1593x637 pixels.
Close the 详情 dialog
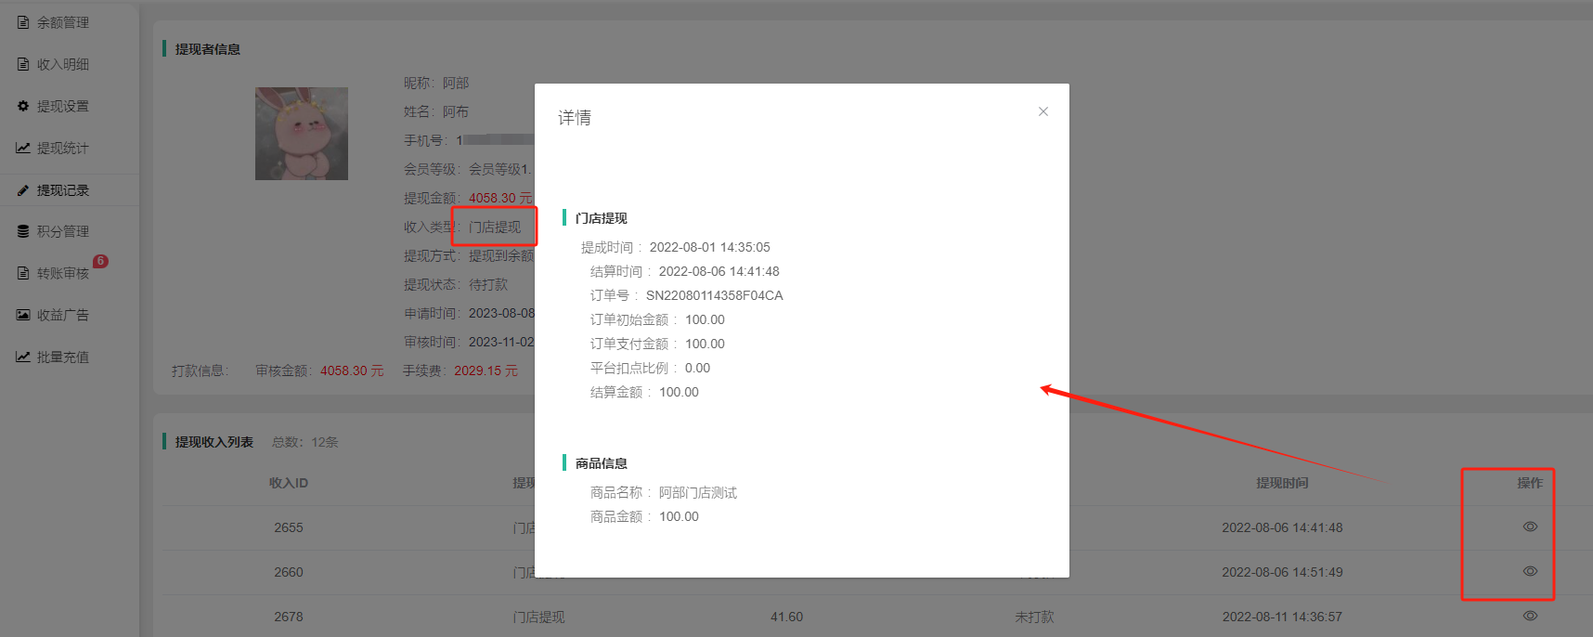1043,111
